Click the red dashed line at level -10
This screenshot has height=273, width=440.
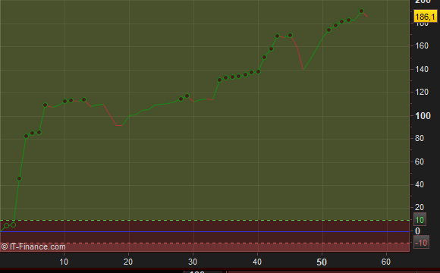point(205,243)
